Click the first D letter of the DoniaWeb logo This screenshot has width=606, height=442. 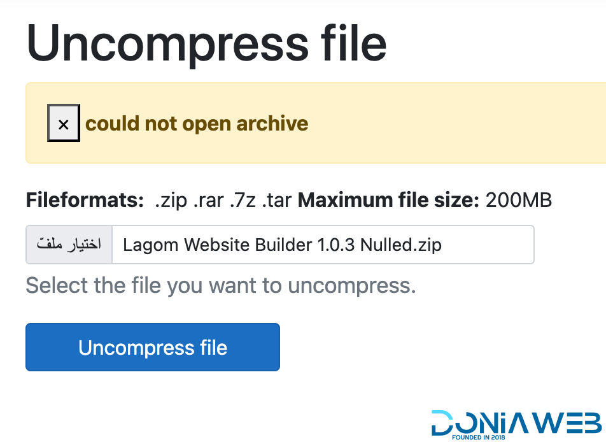(x=444, y=422)
